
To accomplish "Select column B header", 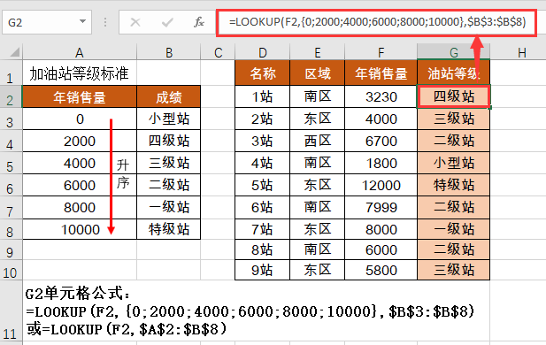I will tap(169, 52).
